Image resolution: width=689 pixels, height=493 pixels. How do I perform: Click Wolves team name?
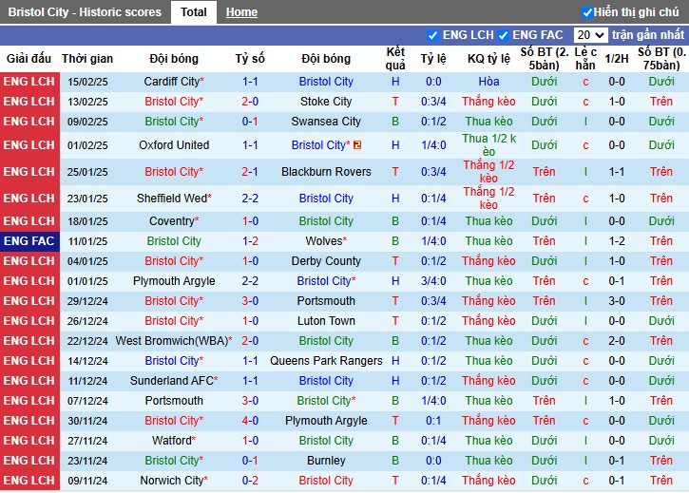[326, 240]
